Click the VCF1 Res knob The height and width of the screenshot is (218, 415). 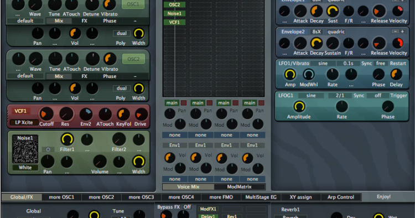tap(66, 114)
